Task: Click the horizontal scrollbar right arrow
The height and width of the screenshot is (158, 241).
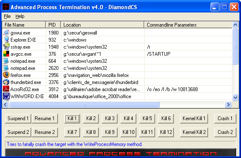Action: (x=228, y=104)
